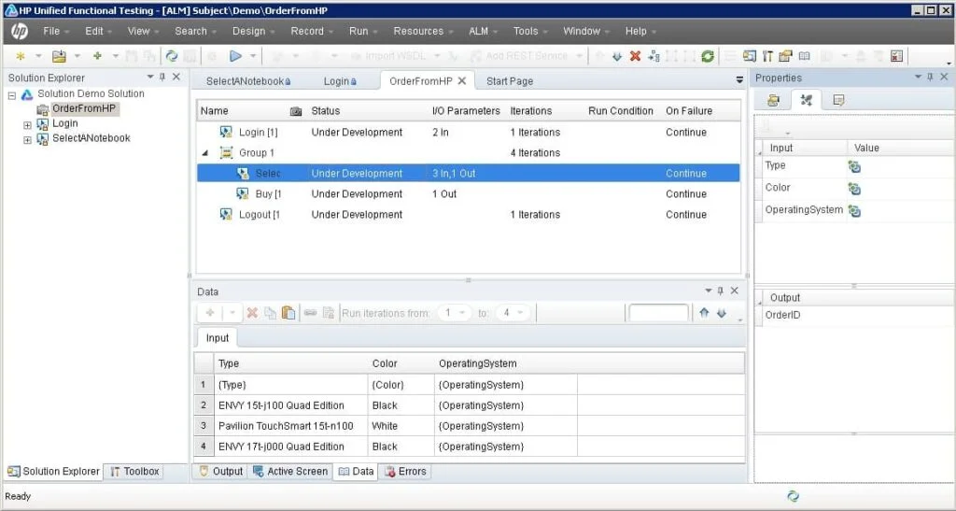956x511 pixels.
Task: Open the Active Screen bottom tab
Action: pyautogui.click(x=291, y=472)
